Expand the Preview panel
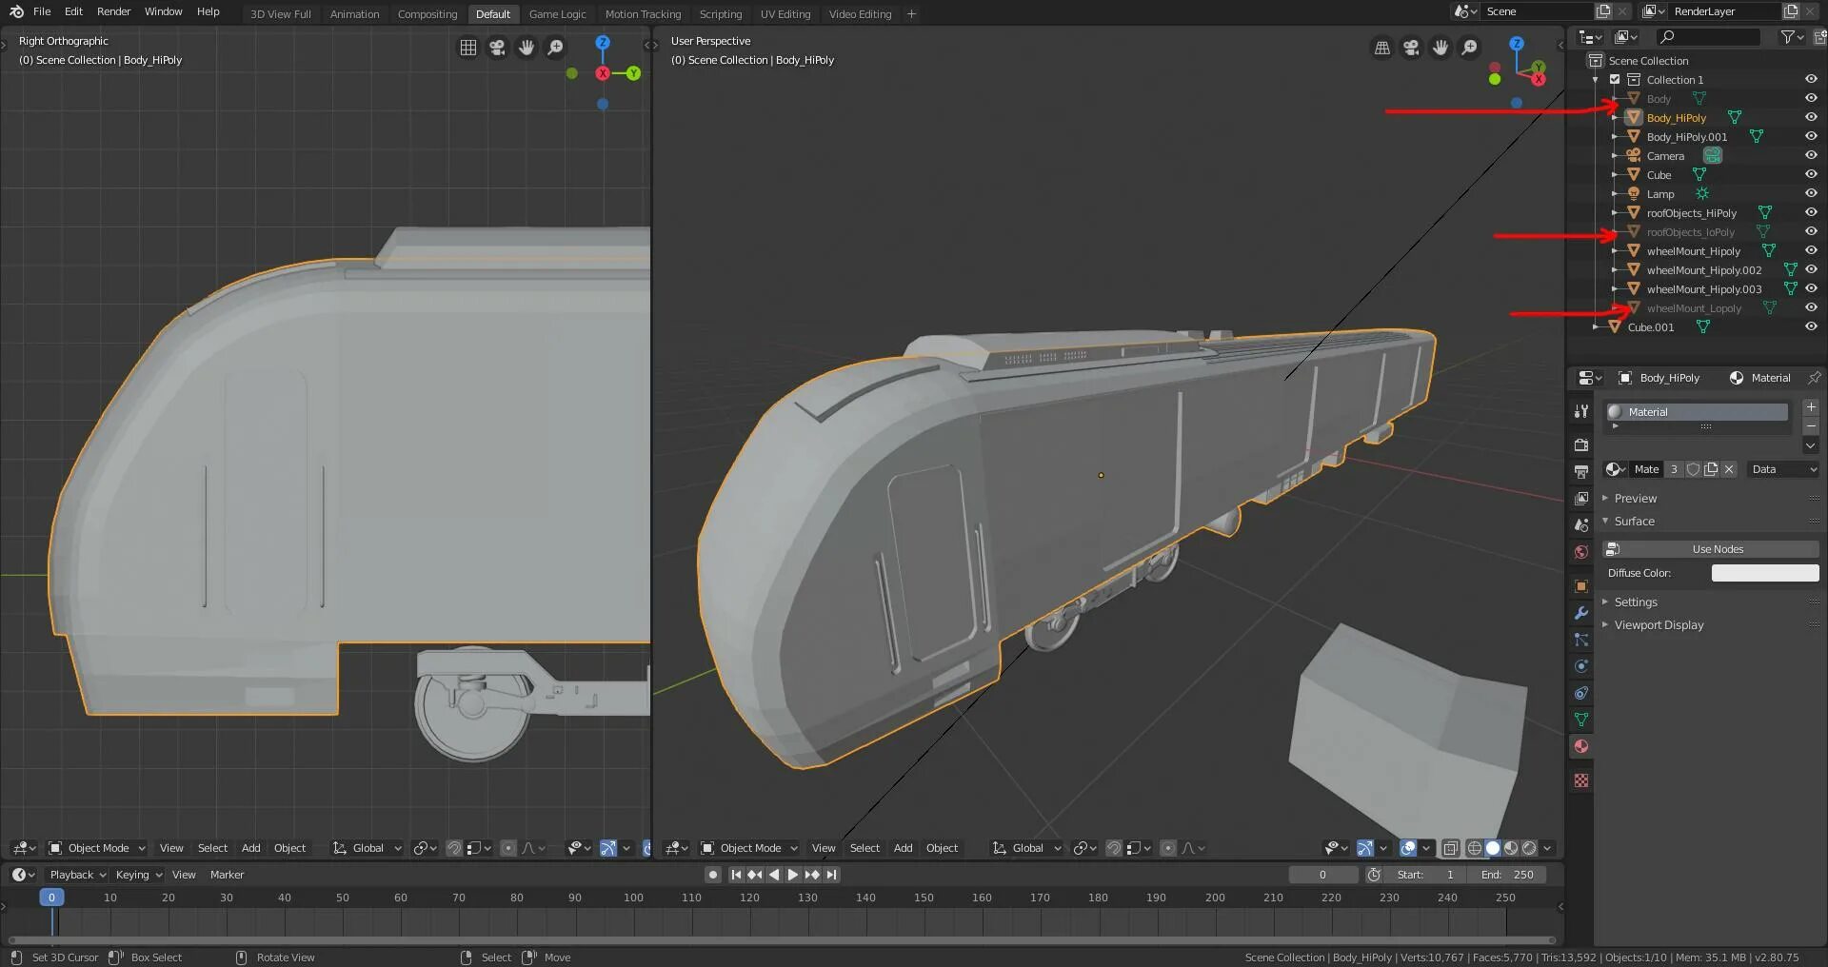The image size is (1828, 967). (x=1635, y=499)
